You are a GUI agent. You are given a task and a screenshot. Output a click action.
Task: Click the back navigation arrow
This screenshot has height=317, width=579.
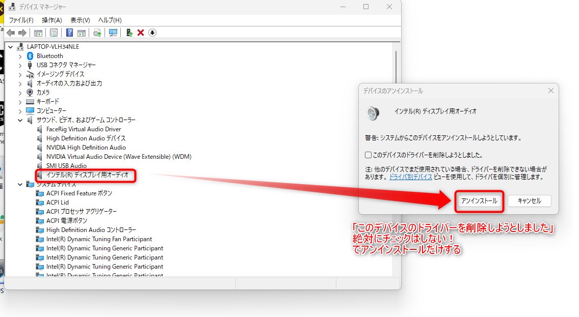tap(11, 32)
